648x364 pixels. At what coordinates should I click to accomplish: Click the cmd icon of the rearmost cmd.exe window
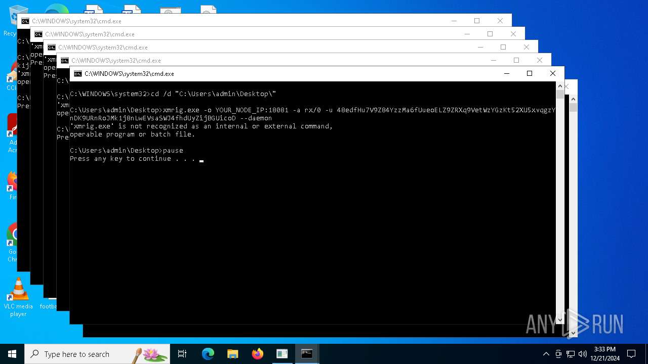(25, 21)
